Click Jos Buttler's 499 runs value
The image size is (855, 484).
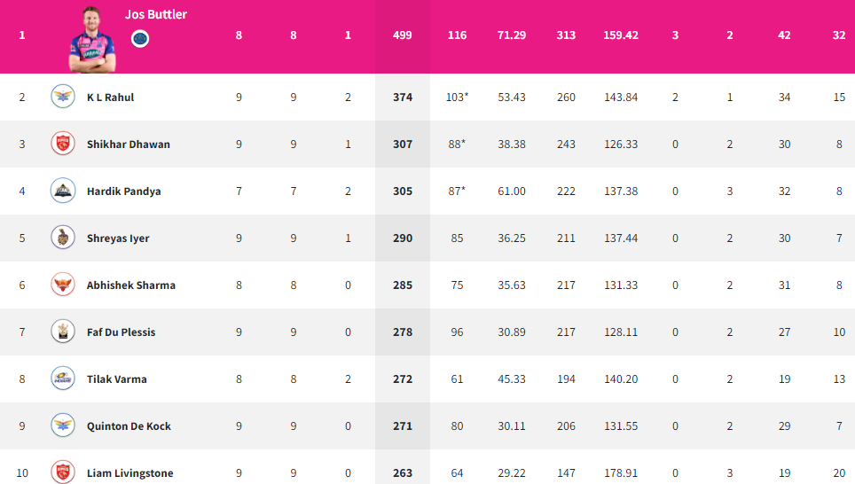point(403,35)
